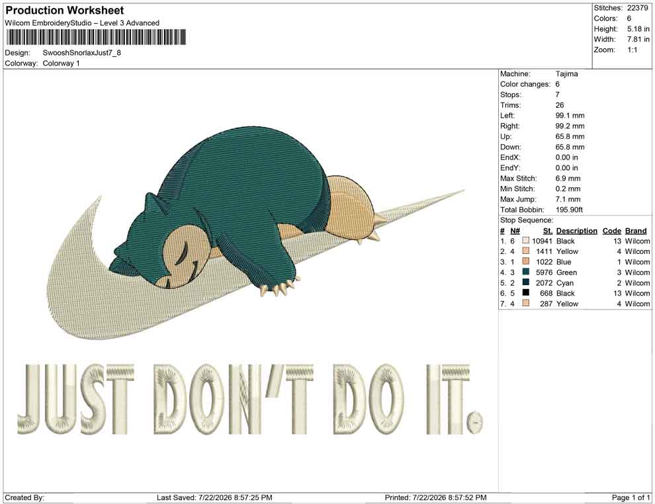655x504 pixels.
Task: Click stitch count '10941' in stop sequence
Action: [543, 241]
